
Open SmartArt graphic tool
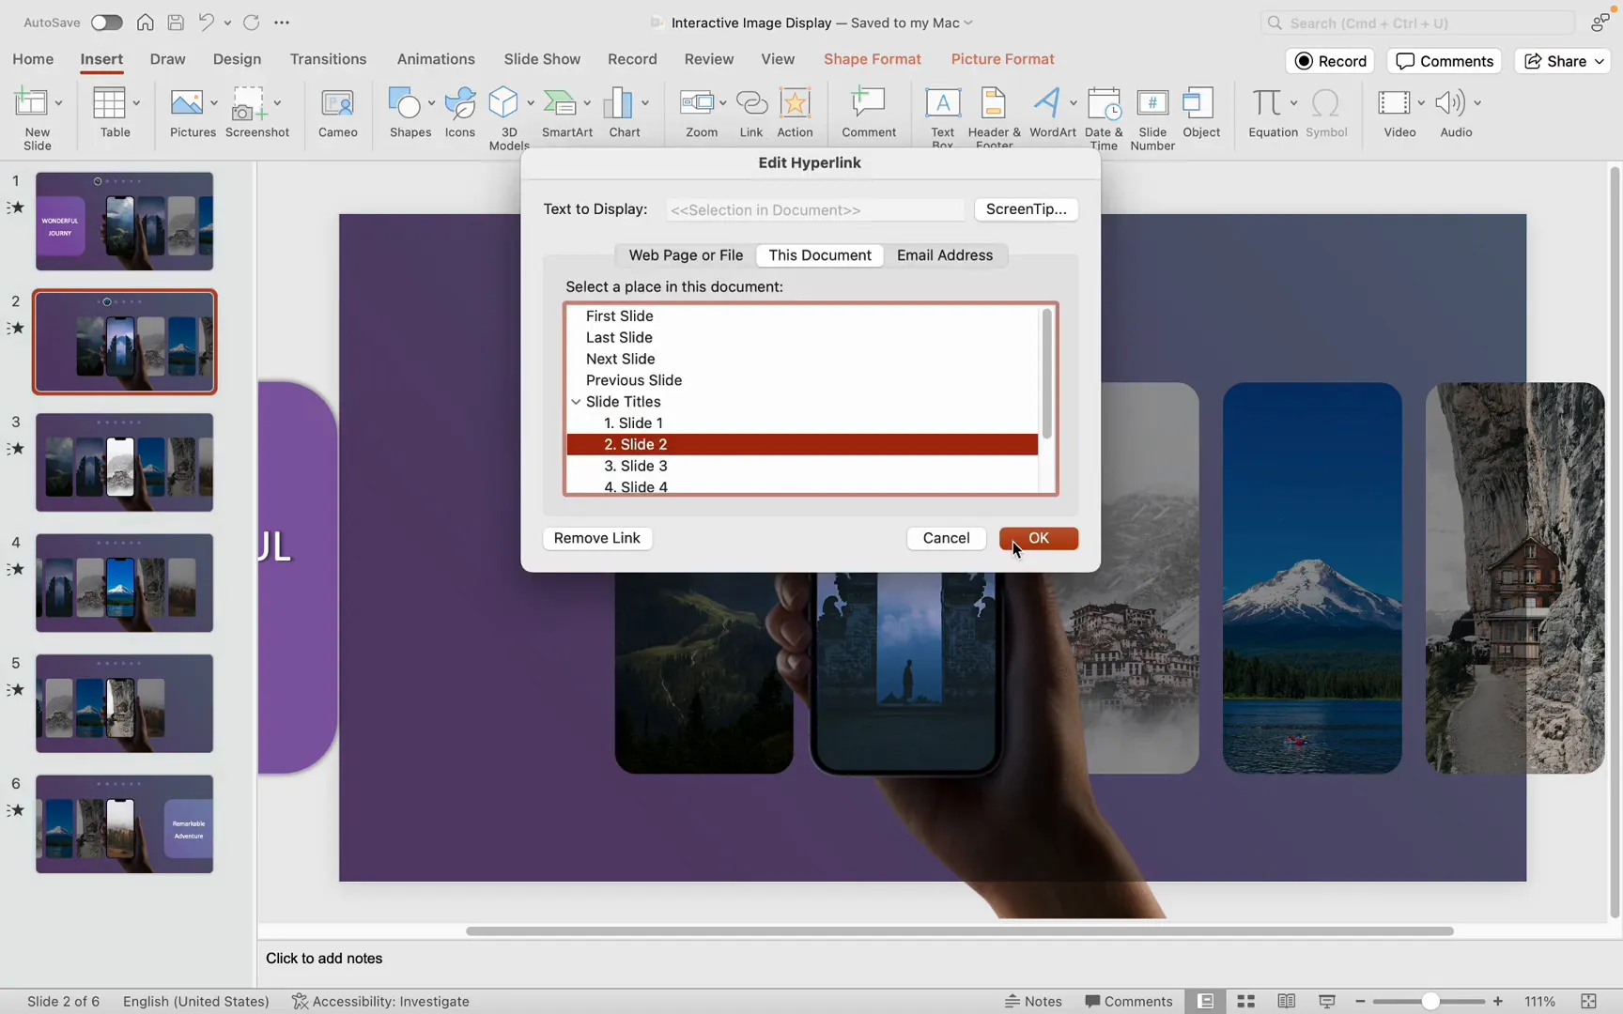tap(561, 103)
